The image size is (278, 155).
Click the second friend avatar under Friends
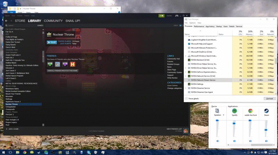[x=57, y=64]
